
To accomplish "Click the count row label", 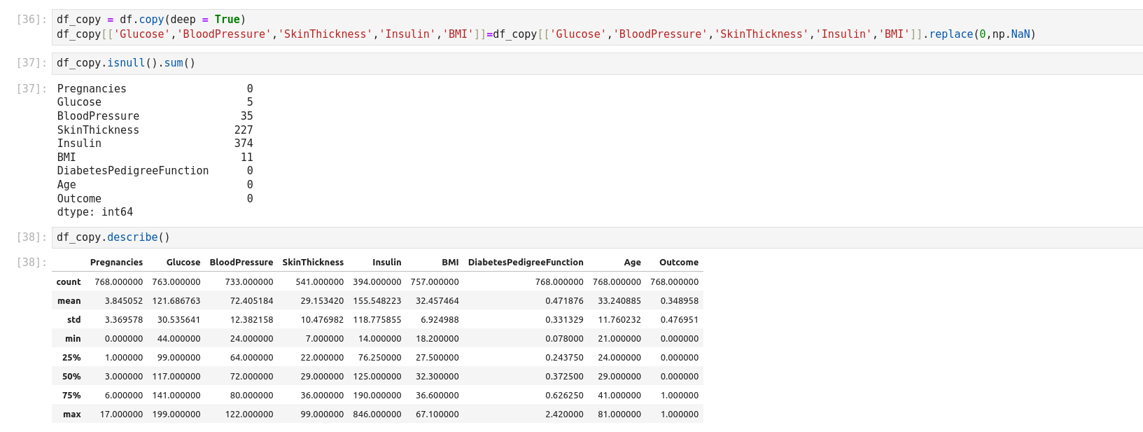I will click(x=69, y=282).
